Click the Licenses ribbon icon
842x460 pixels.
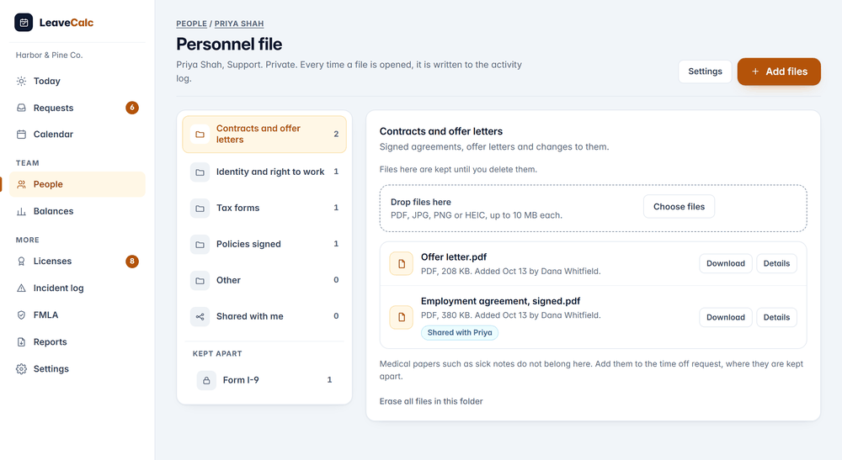point(22,261)
